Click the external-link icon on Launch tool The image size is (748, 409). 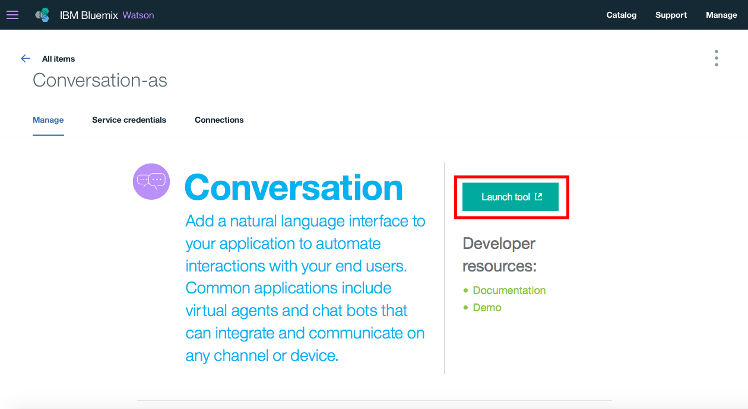(538, 197)
